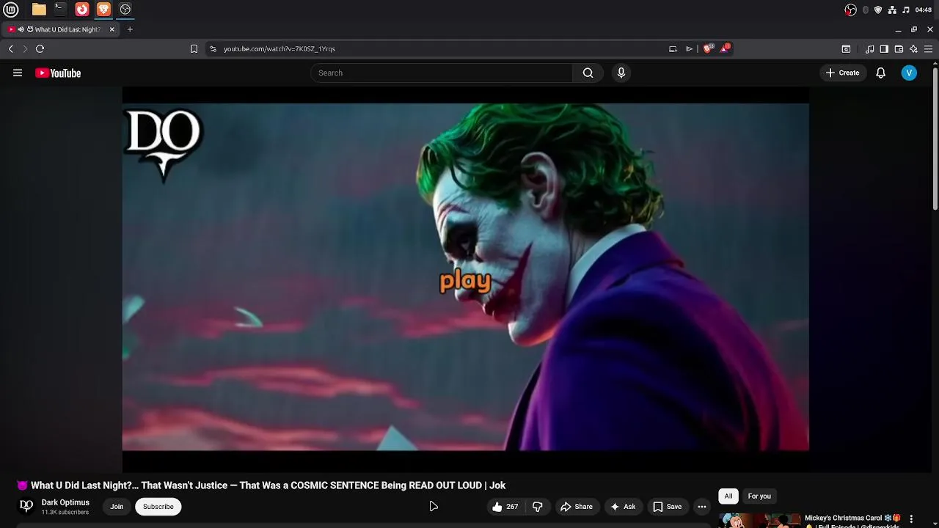Select the All filter chip
This screenshot has height=528, width=939.
point(728,496)
